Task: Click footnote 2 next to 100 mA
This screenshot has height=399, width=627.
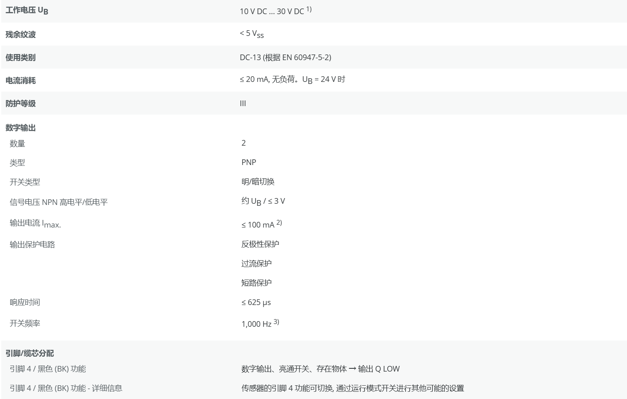Action: tap(279, 223)
